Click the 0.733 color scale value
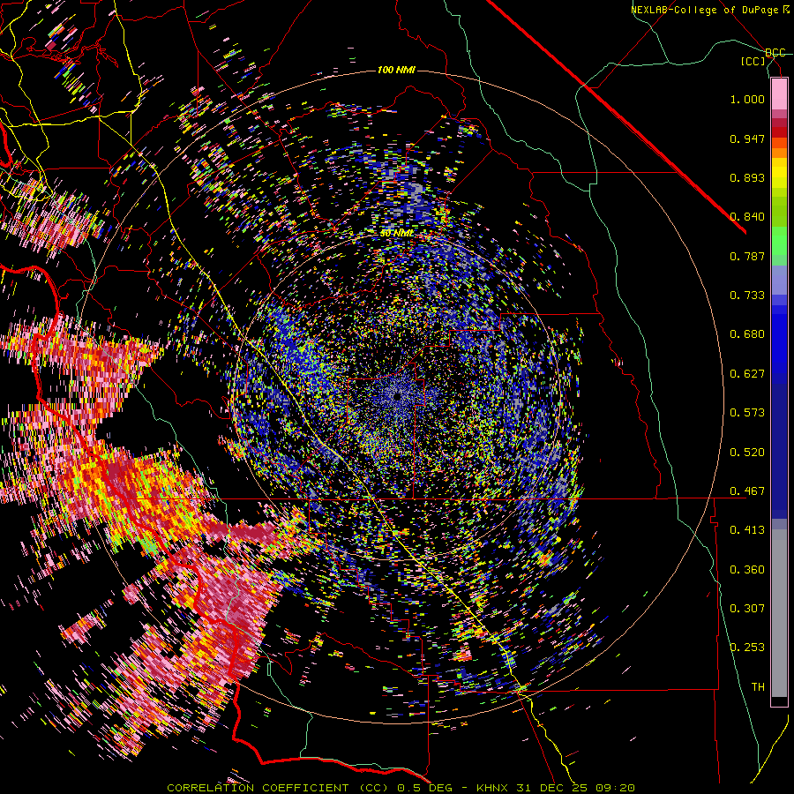The image size is (794, 794). click(747, 296)
